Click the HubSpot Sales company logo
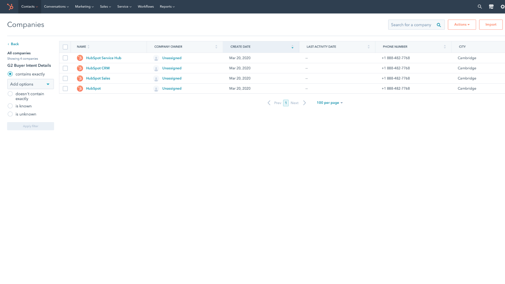Viewport: 505px width, 284px height. (80, 78)
